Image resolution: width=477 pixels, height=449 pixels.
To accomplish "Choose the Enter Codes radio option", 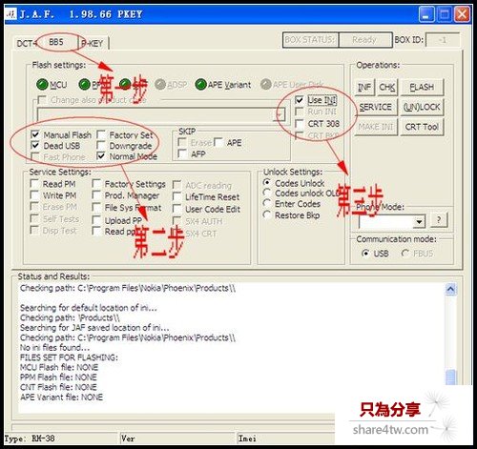I will coord(267,203).
